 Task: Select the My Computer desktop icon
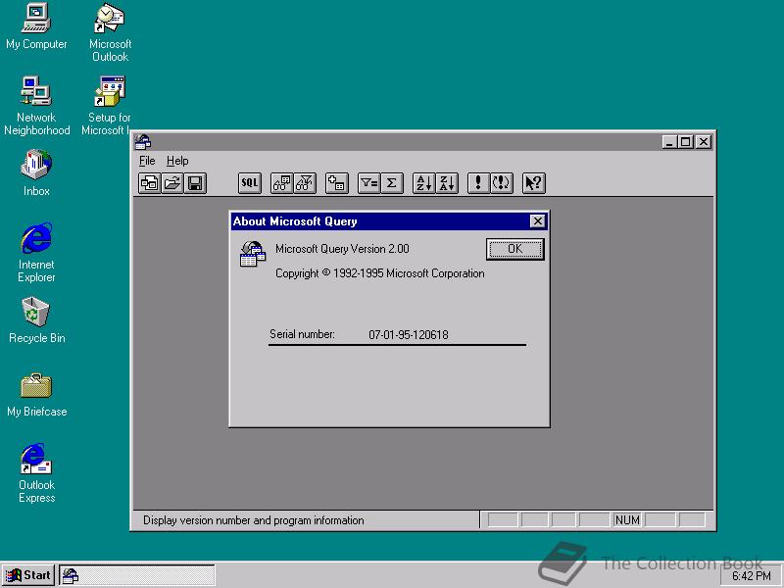tap(36, 26)
